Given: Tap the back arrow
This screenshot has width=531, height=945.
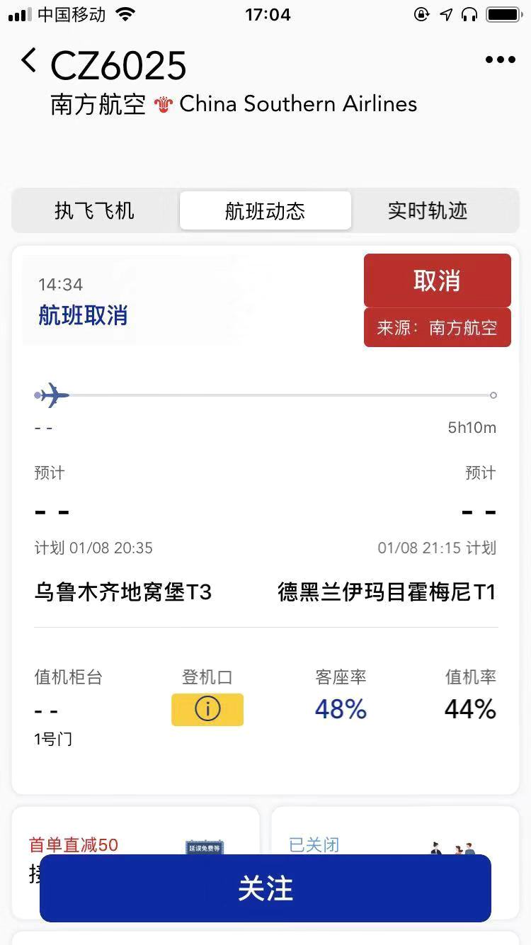Looking at the screenshot, I should 28,61.
